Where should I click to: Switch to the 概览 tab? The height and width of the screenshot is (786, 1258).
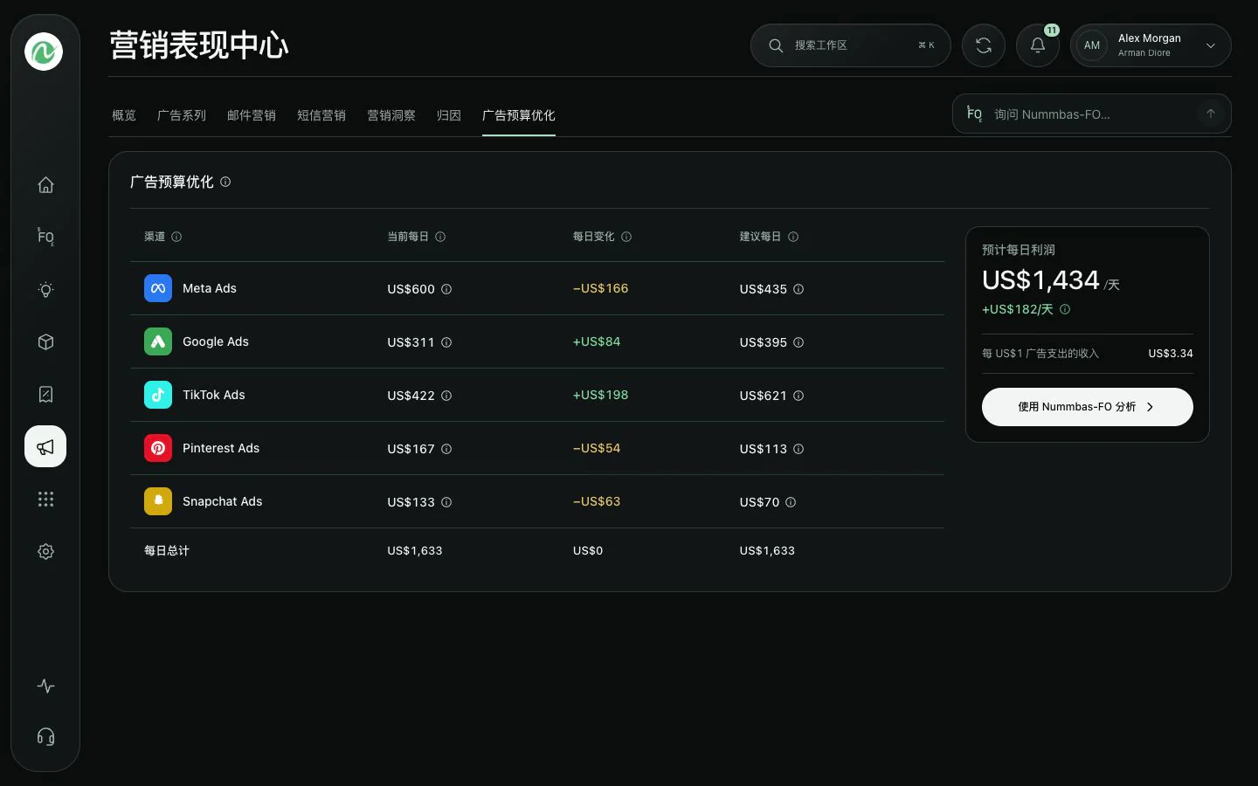click(124, 115)
